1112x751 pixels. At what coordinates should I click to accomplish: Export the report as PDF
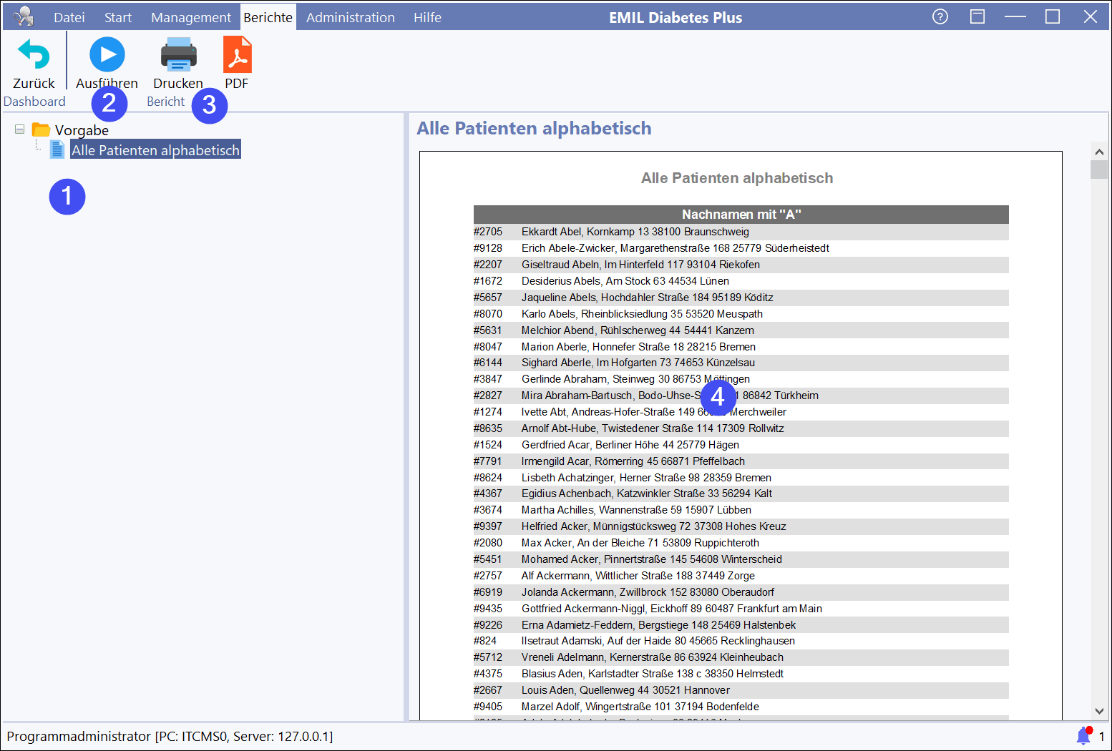tap(237, 55)
